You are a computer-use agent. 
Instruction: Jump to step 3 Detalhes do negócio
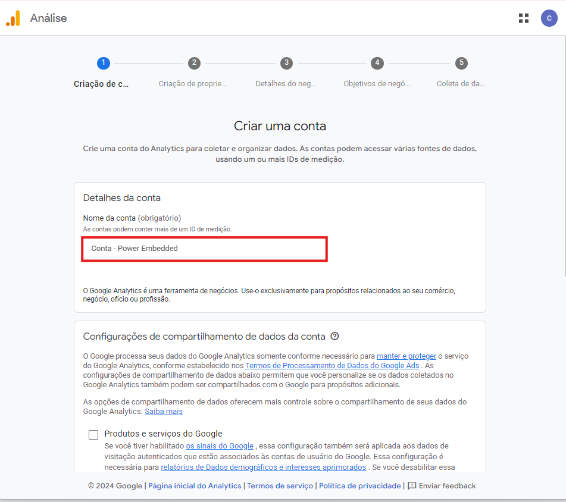pos(286,63)
